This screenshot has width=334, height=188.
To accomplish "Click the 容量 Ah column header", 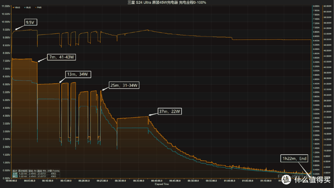I will pos(32,171).
